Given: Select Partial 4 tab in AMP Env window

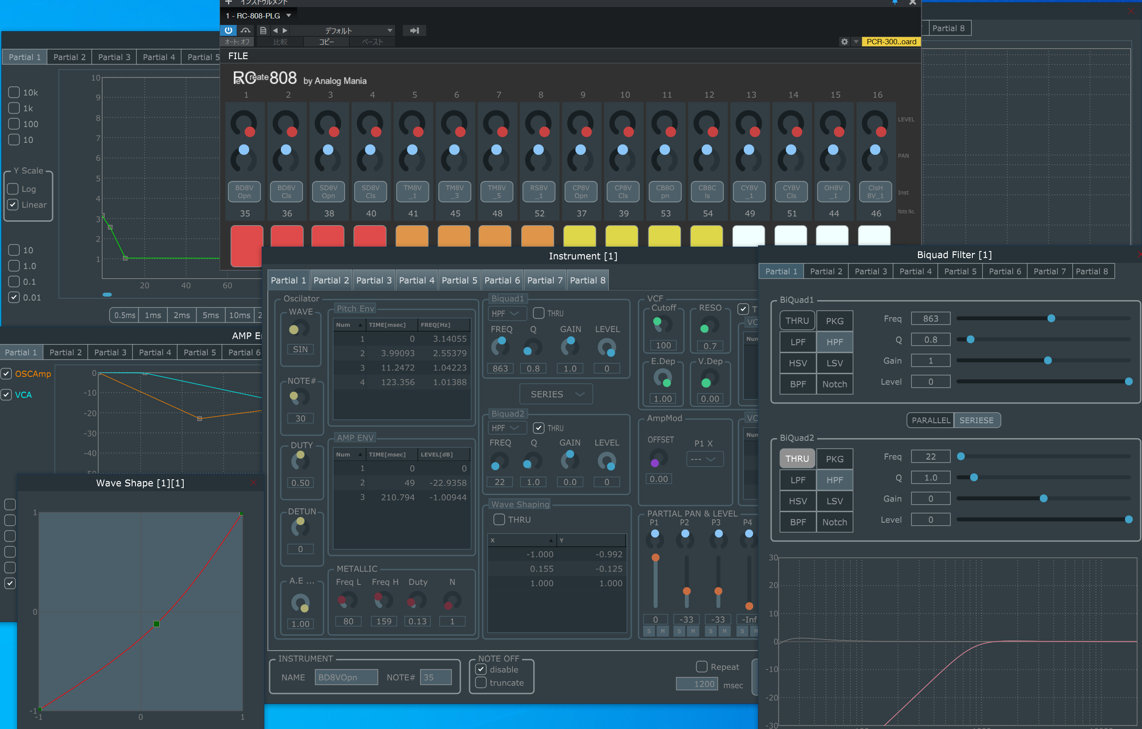Looking at the screenshot, I should click(x=155, y=352).
